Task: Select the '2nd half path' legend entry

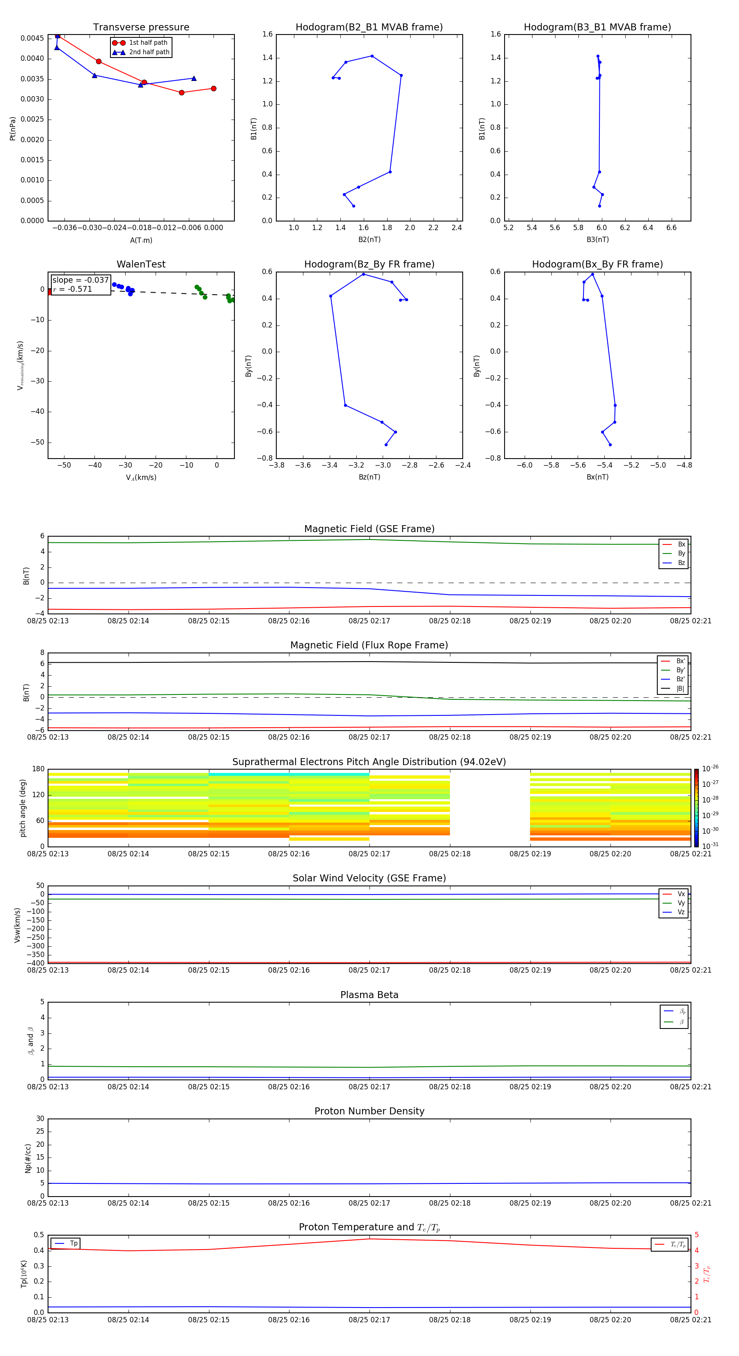Action: pos(141,52)
